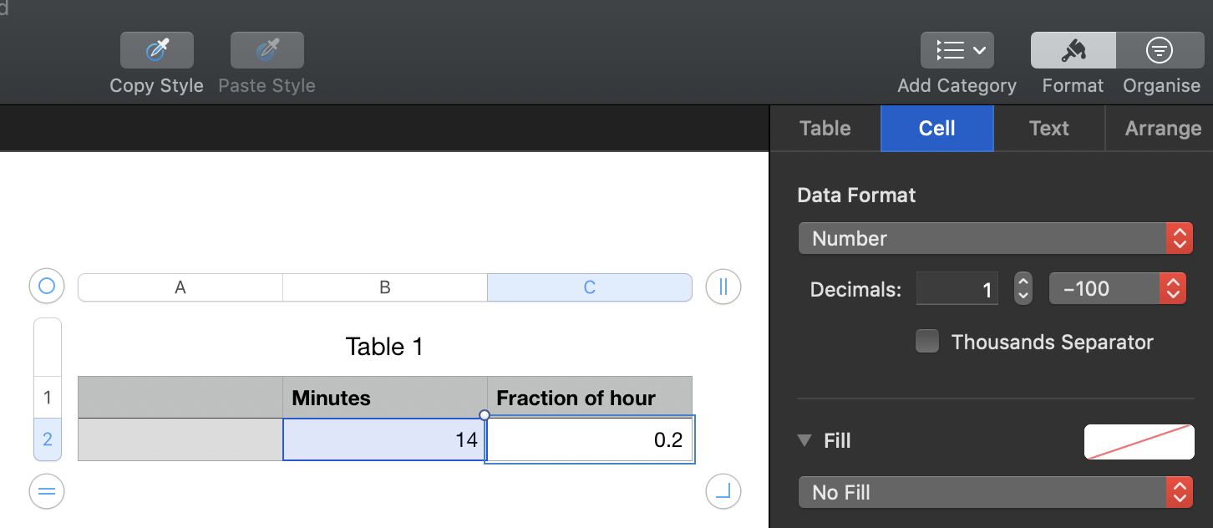The width and height of the screenshot is (1213, 528).
Task: Click the add row handle
Action: (47, 491)
